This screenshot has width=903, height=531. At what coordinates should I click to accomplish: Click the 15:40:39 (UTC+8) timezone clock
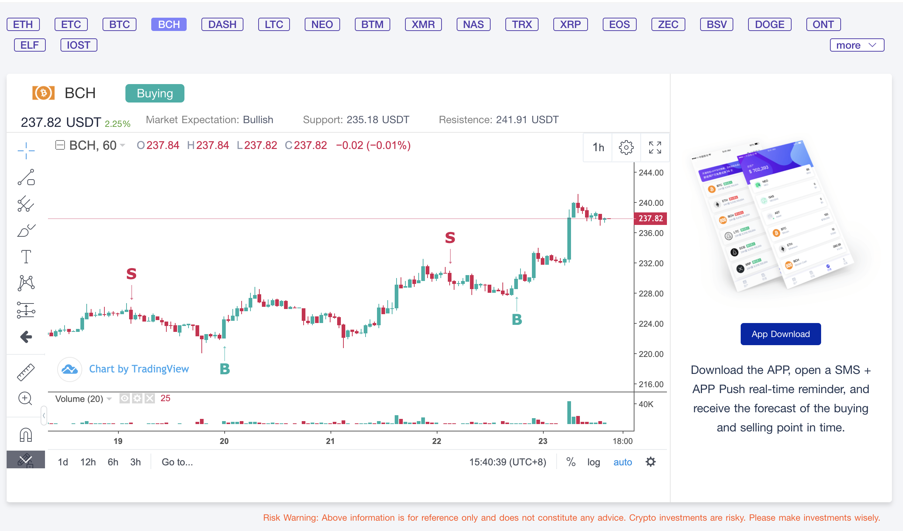[x=508, y=462]
